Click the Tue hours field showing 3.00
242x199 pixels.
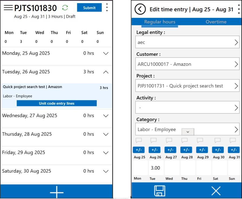(x=155, y=168)
